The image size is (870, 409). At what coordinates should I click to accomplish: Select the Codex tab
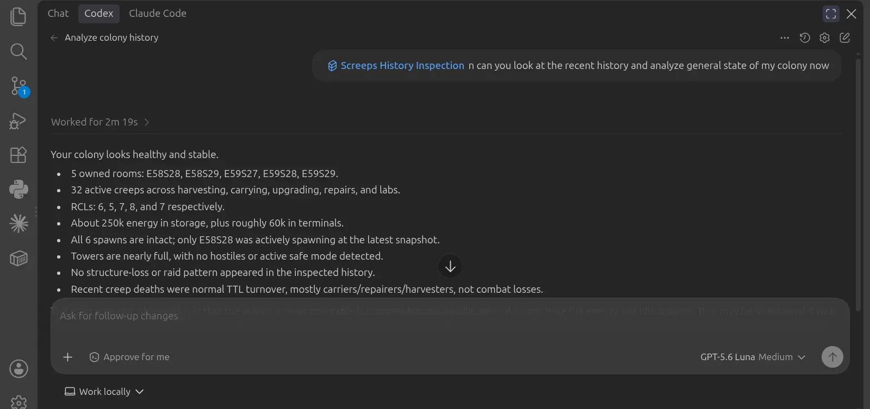(99, 14)
